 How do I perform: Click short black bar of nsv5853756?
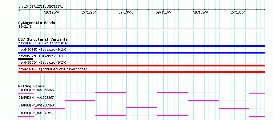click(25, 59)
